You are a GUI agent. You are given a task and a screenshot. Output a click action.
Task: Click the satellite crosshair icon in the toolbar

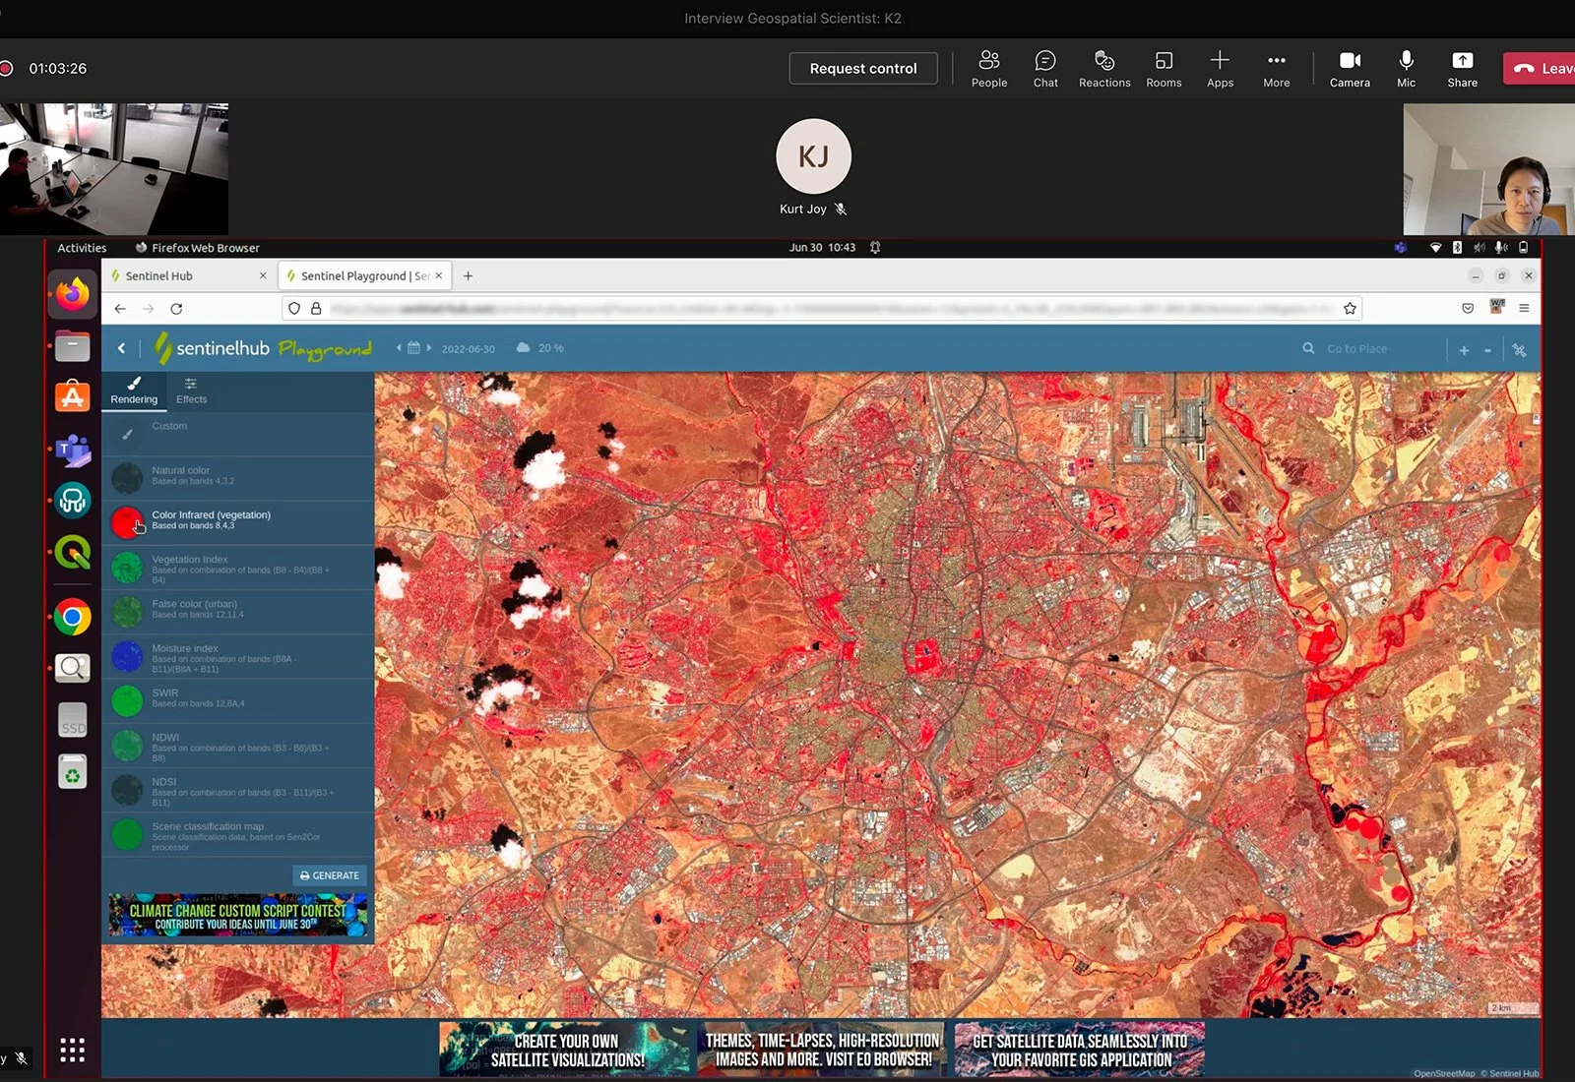1519,349
